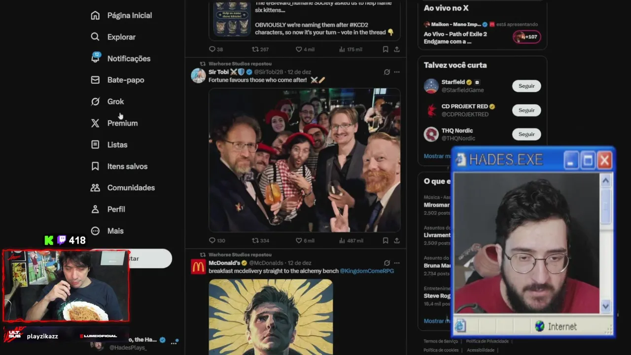Click HADES.EXE window scrollbar up arrow
Image resolution: width=631 pixels, height=355 pixels.
point(605,181)
